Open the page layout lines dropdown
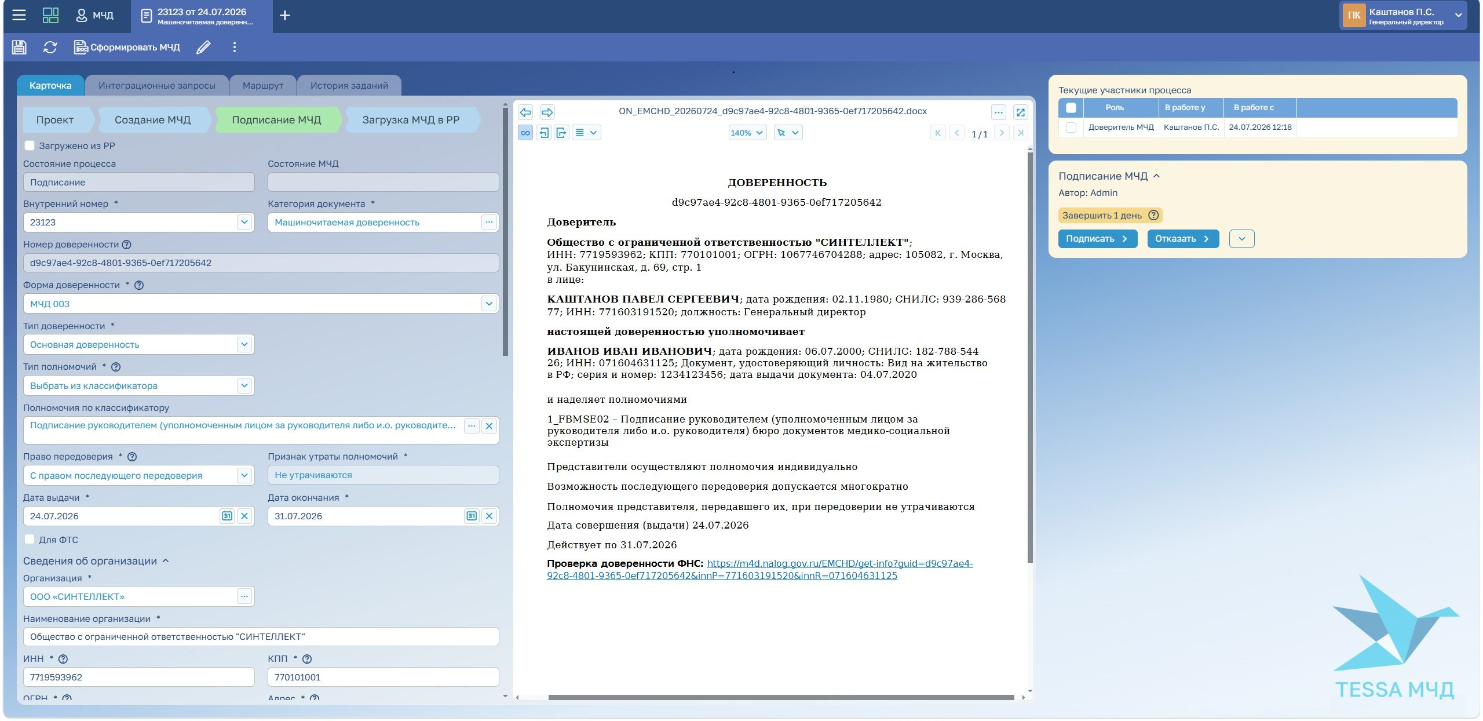The width and height of the screenshot is (1483, 721). point(586,133)
